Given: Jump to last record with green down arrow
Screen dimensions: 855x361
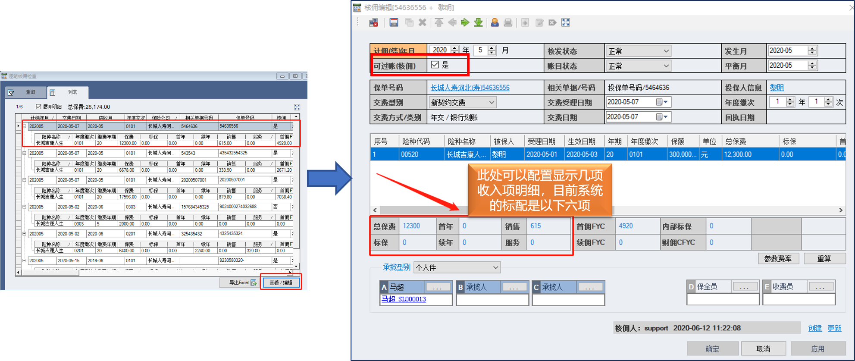Looking at the screenshot, I should [479, 22].
